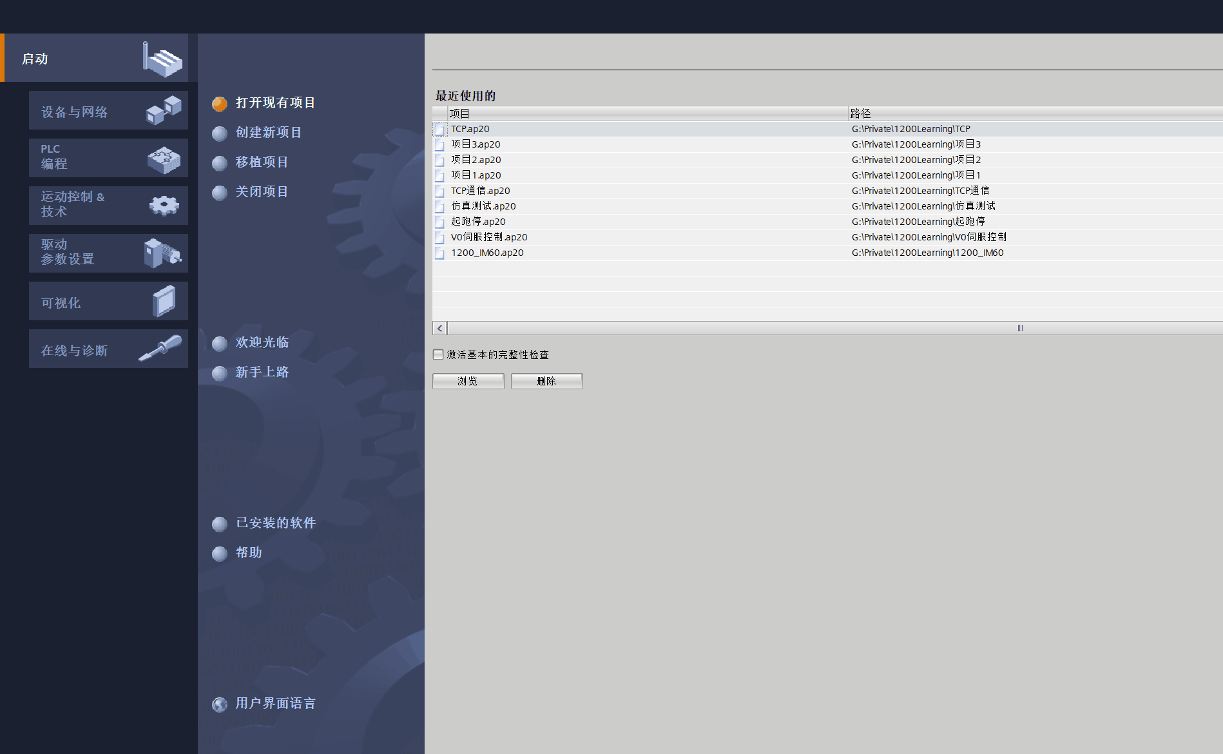Select the 项目2.ap20 project row
The image size is (1223, 754).
click(x=827, y=160)
